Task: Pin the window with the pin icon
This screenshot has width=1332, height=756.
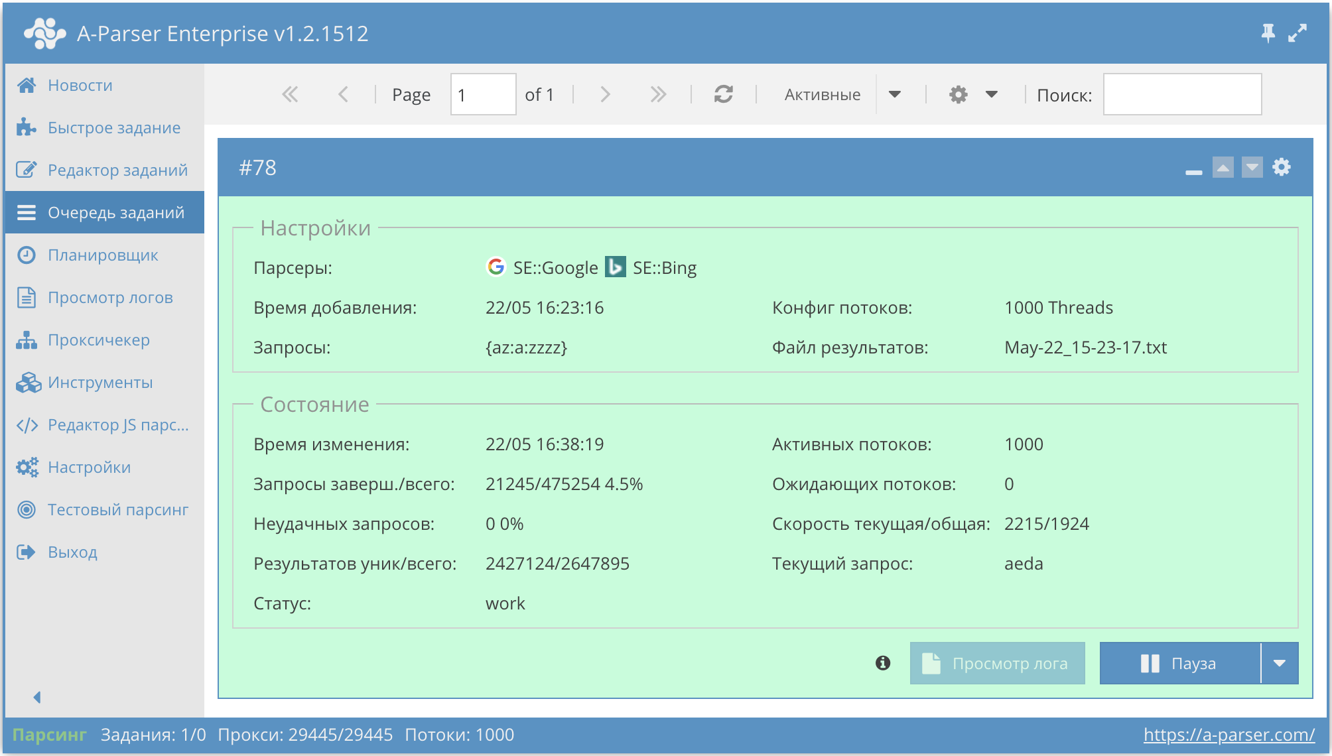Action: pos(1267,32)
